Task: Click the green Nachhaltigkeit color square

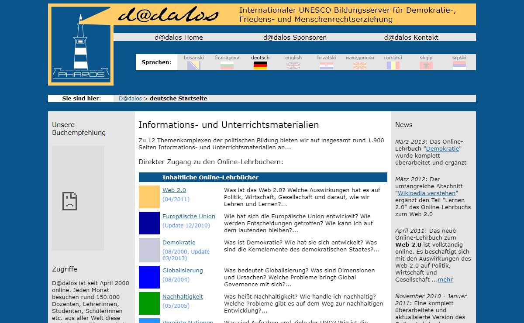Action: [x=149, y=303]
